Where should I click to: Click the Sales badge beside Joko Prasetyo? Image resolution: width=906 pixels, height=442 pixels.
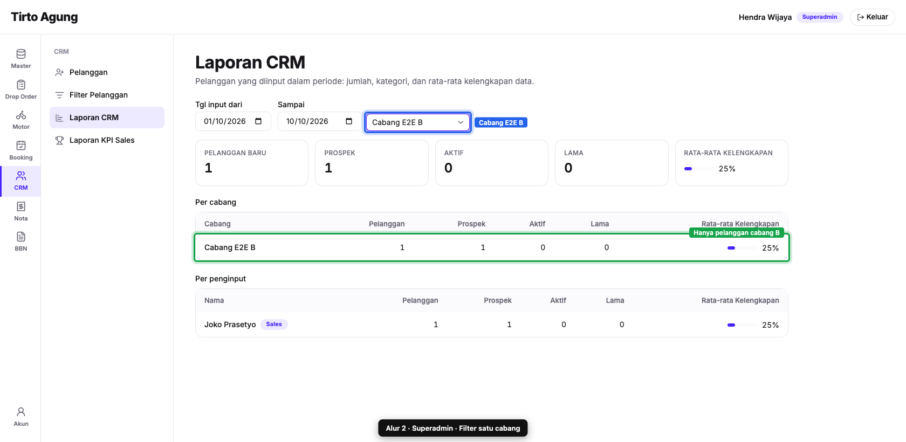pos(274,324)
